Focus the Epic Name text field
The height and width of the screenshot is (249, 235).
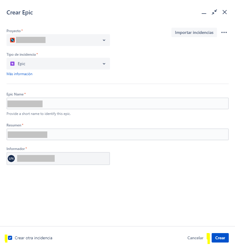(118, 103)
